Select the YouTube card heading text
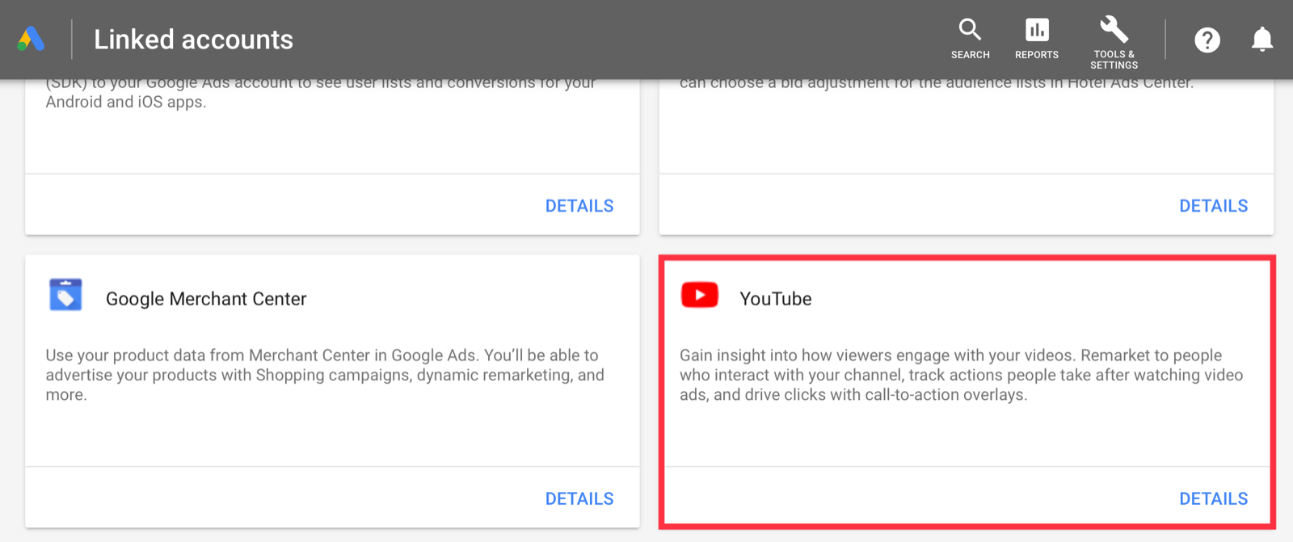 [x=776, y=299]
